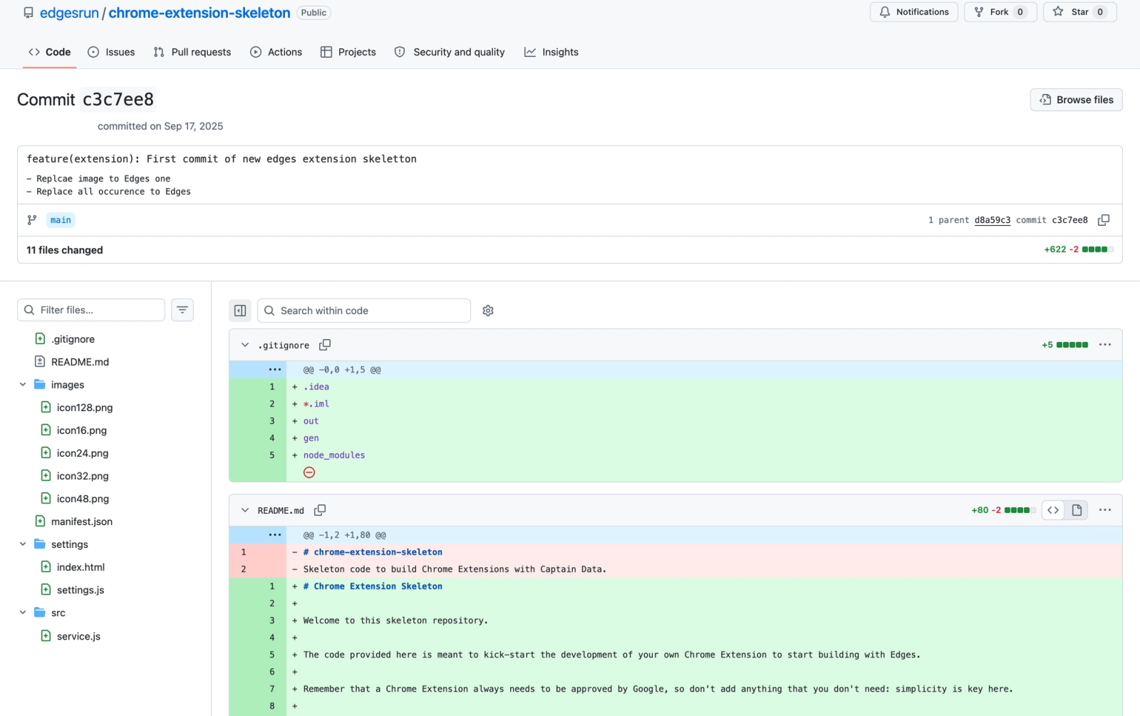Expand hidden lines in .gitignore diff
1140x716 pixels.
point(275,370)
